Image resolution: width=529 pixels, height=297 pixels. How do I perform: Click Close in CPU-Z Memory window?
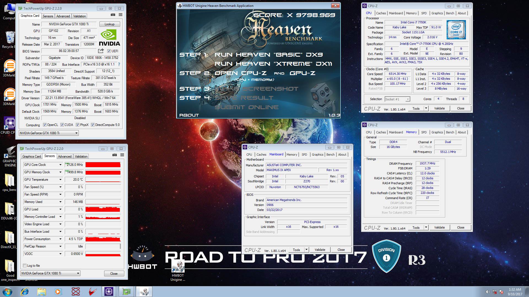(x=461, y=227)
